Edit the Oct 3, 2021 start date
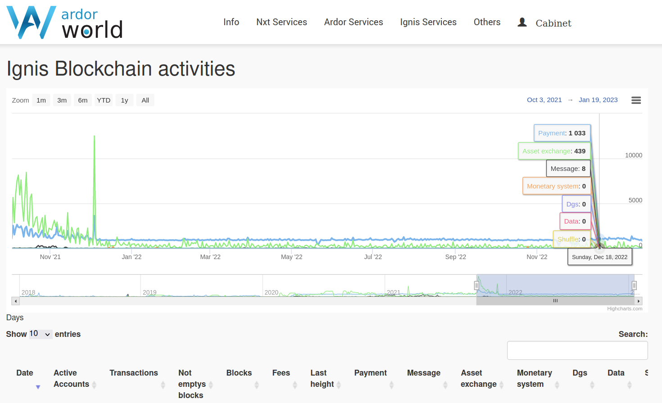Screen dimensions: 662x403 [544, 100]
